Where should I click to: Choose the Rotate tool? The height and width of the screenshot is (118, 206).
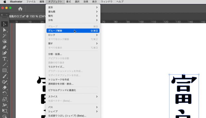[4, 93]
